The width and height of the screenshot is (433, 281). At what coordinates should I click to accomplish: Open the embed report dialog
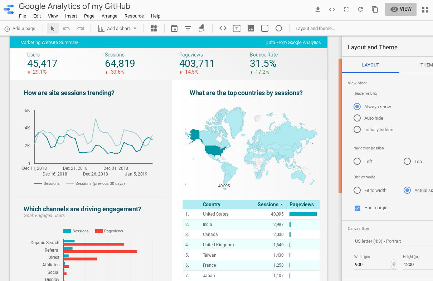(332, 10)
